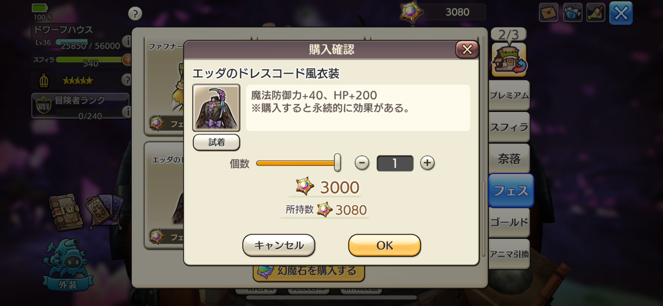Open the mail envelope icon
Viewport: 663px width, 306px height.
[x=549, y=13]
